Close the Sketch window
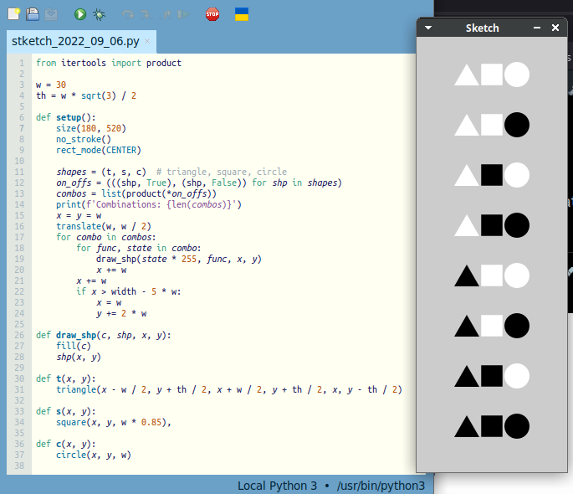The width and height of the screenshot is (573, 494). 555,28
